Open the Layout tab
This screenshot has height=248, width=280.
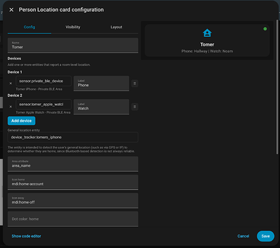116,27
